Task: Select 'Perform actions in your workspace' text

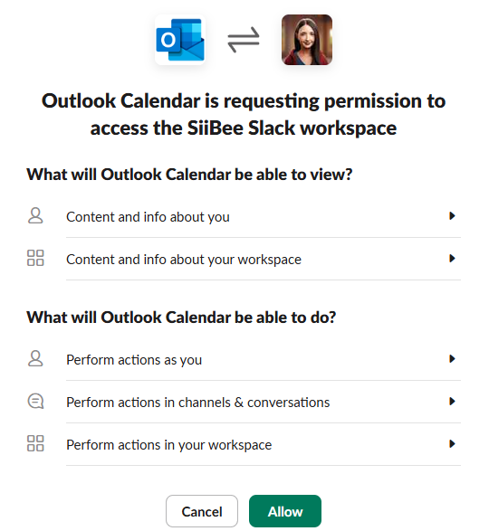Action: [169, 445]
